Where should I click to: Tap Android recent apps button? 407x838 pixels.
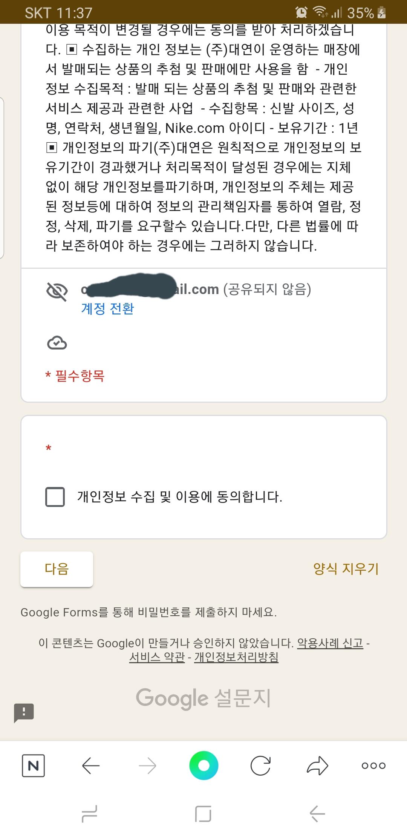(x=90, y=814)
